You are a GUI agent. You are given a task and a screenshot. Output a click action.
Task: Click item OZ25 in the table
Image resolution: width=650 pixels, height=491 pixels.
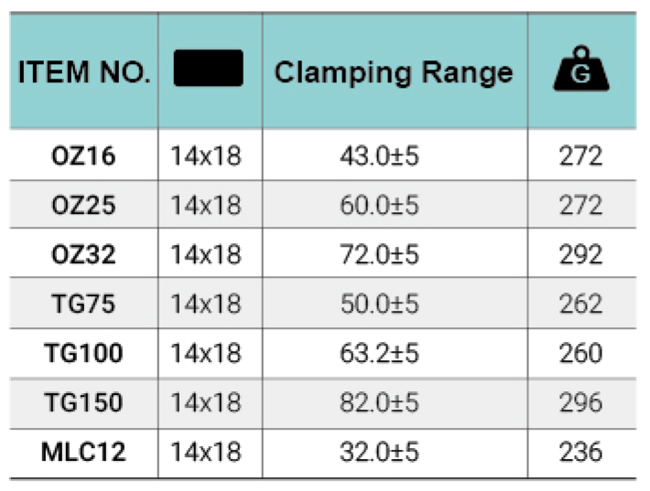[x=83, y=206]
